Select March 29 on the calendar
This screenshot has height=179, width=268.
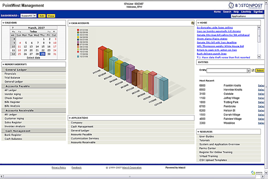click(42, 54)
